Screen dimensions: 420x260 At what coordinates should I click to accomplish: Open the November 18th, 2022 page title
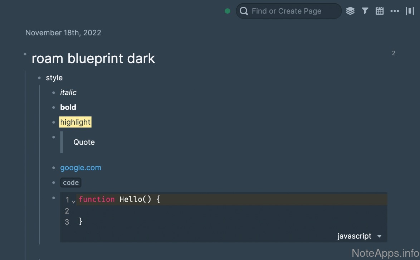pos(63,33)
